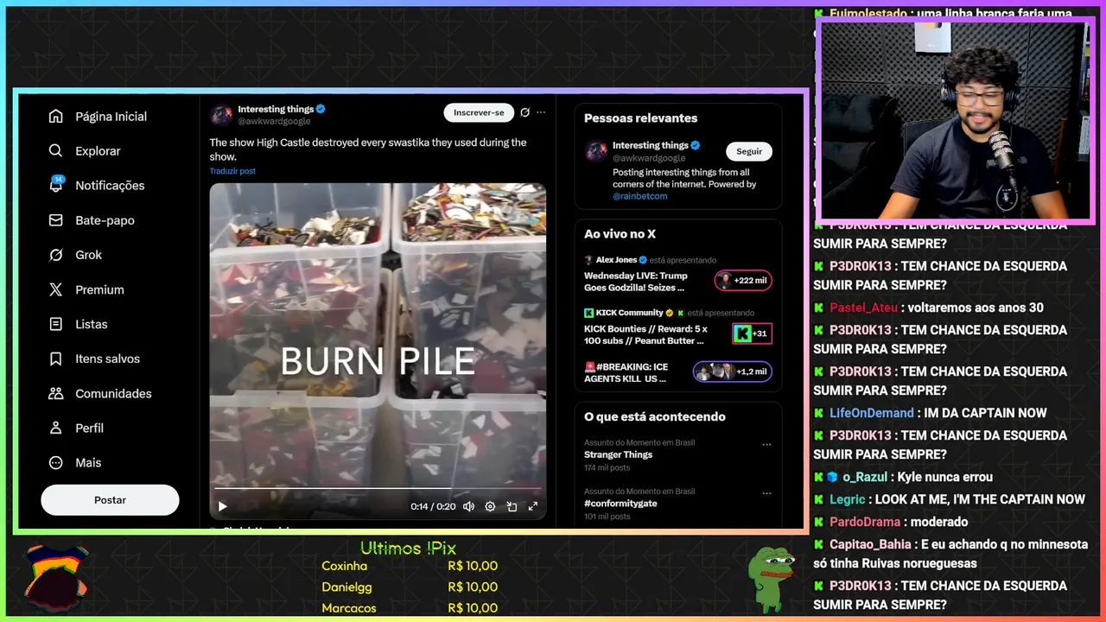
Task: Open the Stranger Things trending topic
Action: click(618, 454)
